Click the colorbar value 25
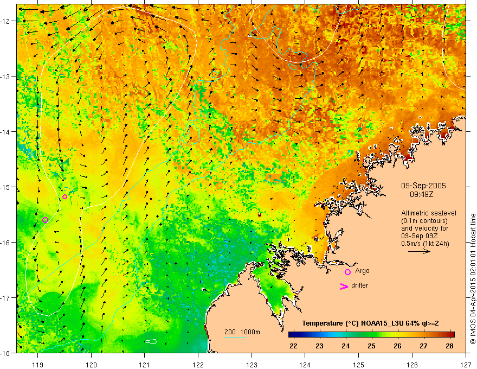 pyautogui.click(x=371, y=346)
